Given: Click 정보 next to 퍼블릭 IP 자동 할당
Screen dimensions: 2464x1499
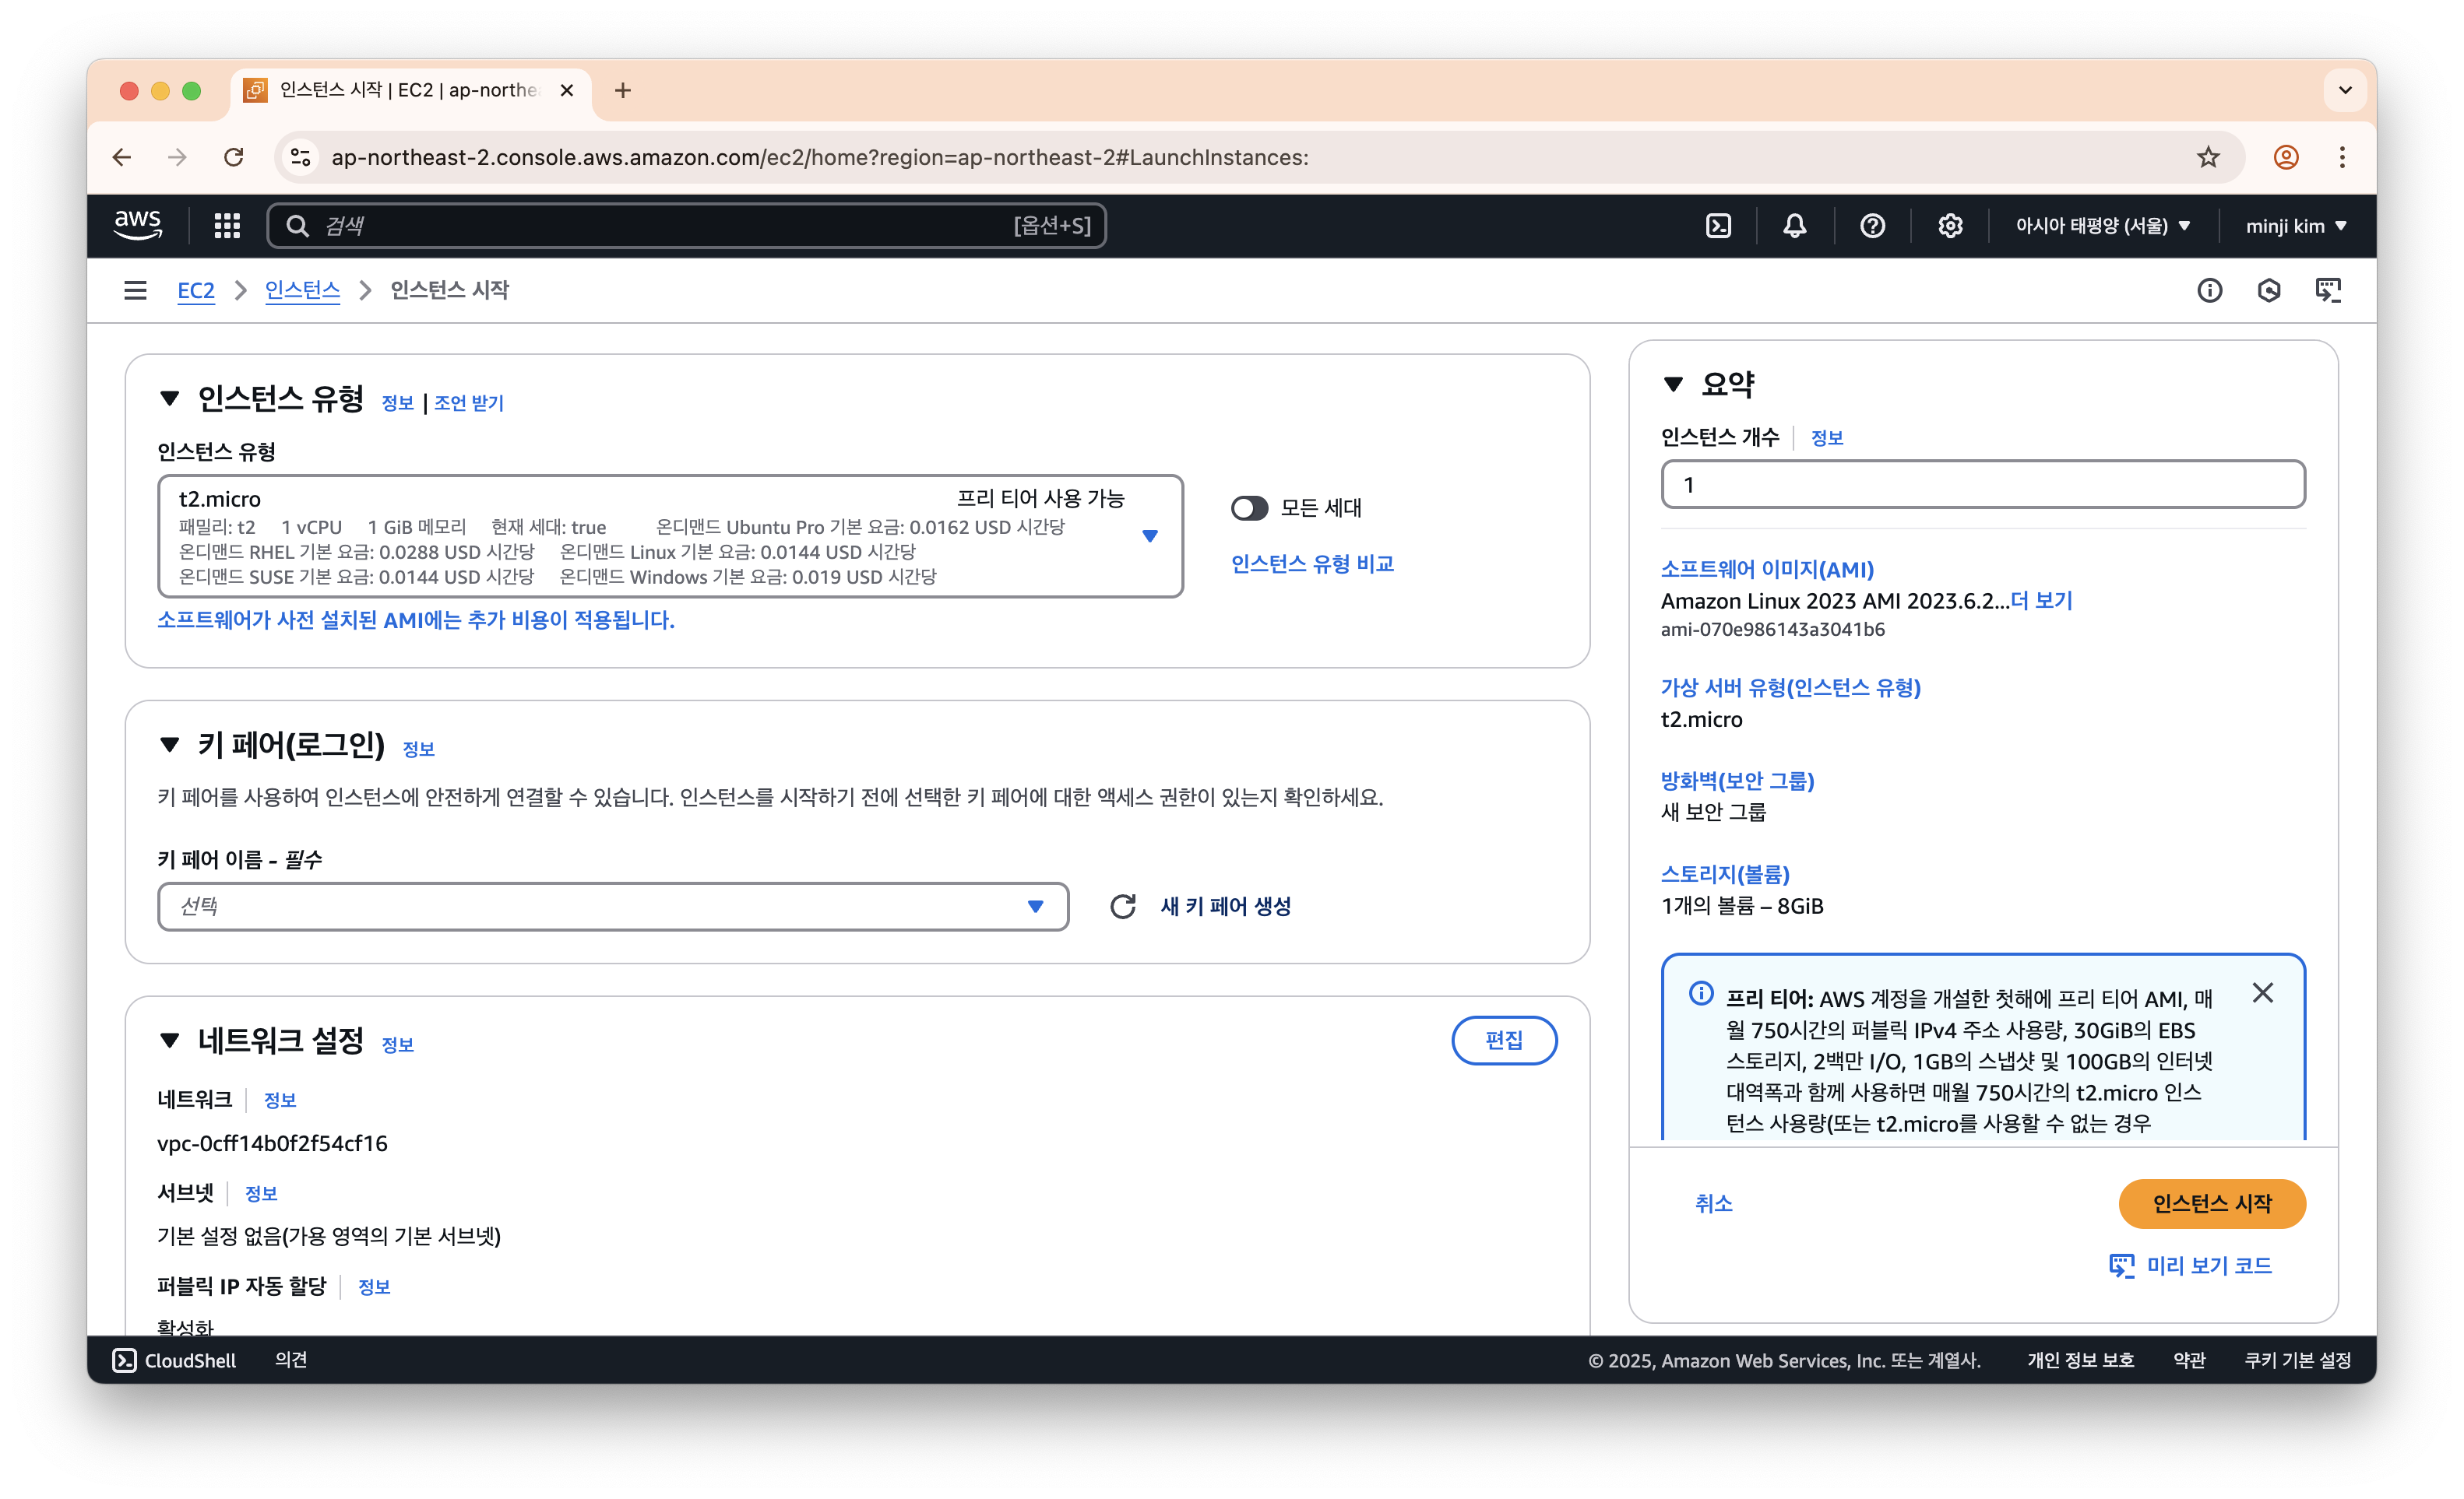Looking at the screenshot, I should point(374,1287).
